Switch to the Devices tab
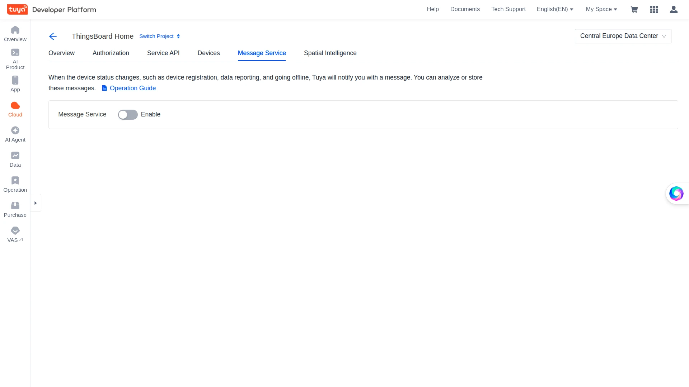Screen dimensions: 689x387 [208, 53]
